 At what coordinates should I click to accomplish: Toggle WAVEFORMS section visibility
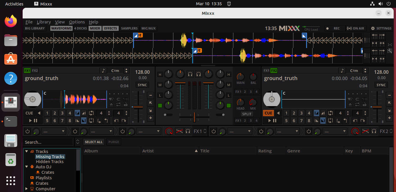[61, 28]
